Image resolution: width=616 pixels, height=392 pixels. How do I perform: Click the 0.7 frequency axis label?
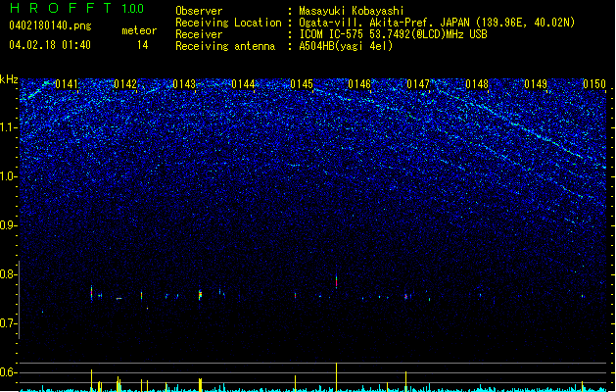pyautogui.click(x=9, y=323)
